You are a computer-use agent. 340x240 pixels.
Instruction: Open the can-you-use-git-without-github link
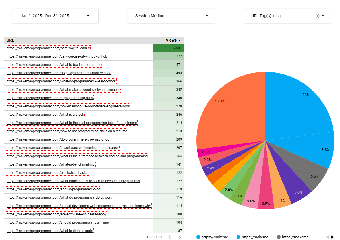pos(57,56)
